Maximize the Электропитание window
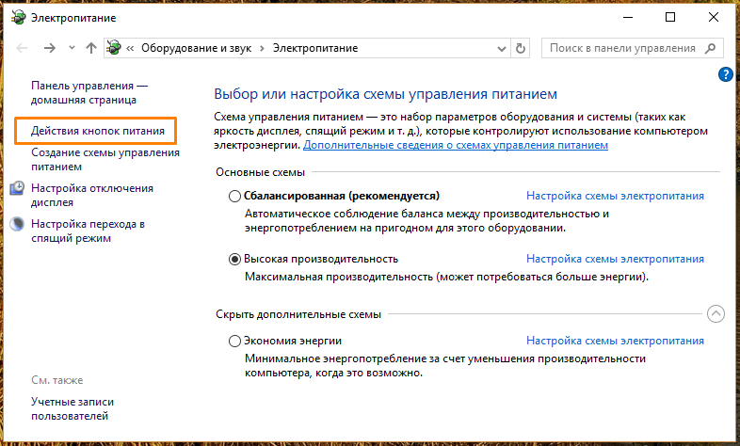The height and width of the screenshot is (446, 740). click(x=670, y=18)
